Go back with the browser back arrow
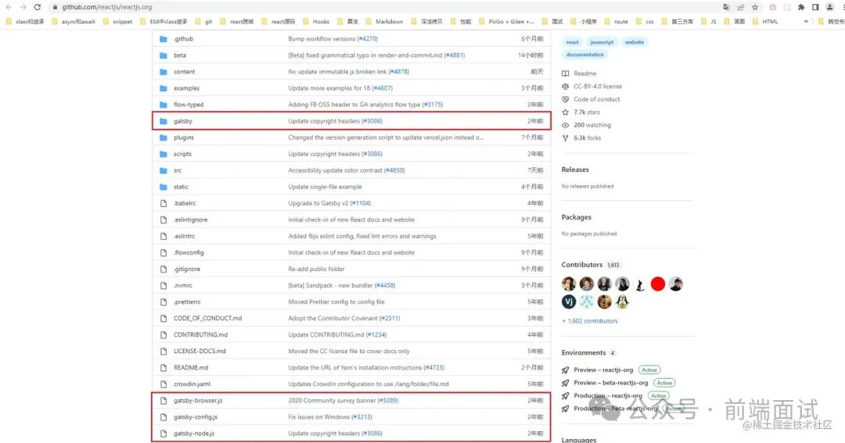Screen dimensions: 845x443 click(x=9, y=7)
